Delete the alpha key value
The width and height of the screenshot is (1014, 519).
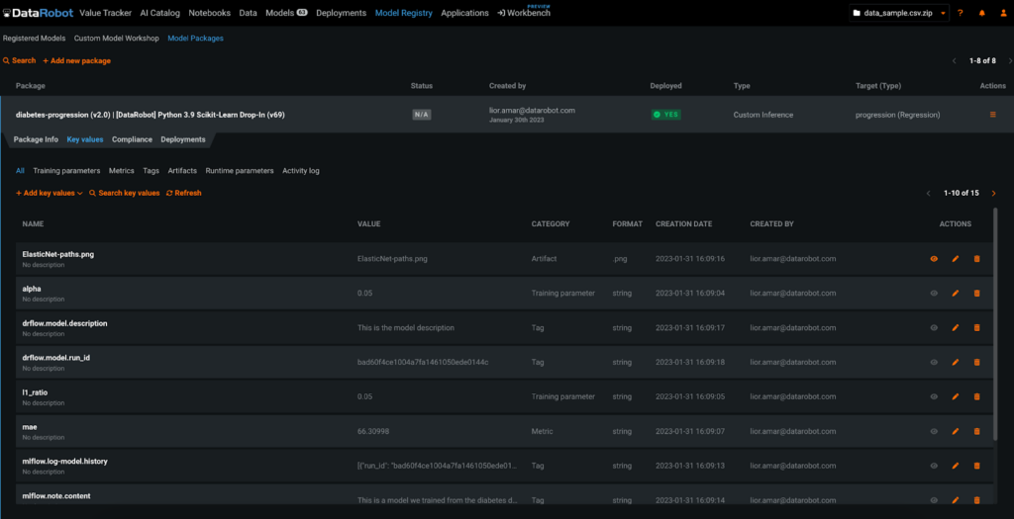[976, 293]
